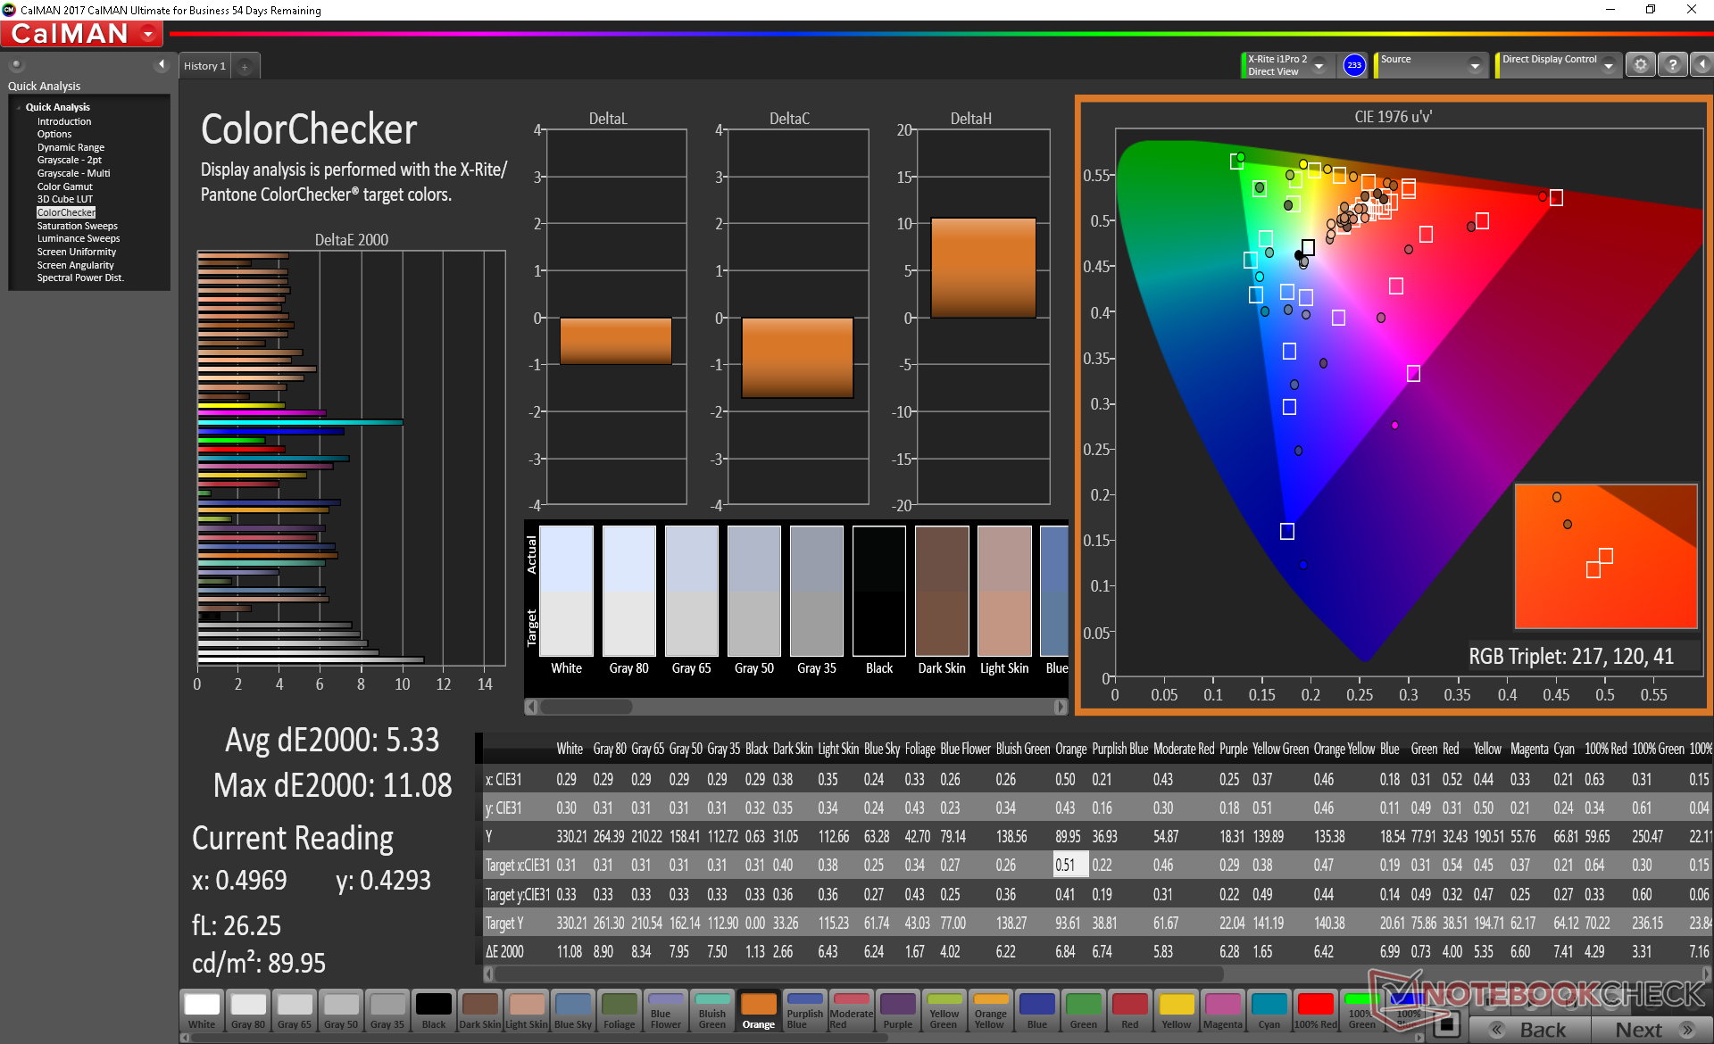Open the settings gear icon
The width and height of the screenshot is (1714, 1044).
(1640, 65)
